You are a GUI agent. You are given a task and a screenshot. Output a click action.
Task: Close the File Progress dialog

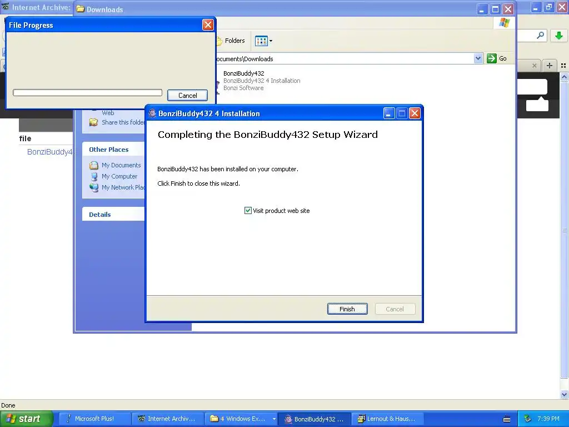208,24
